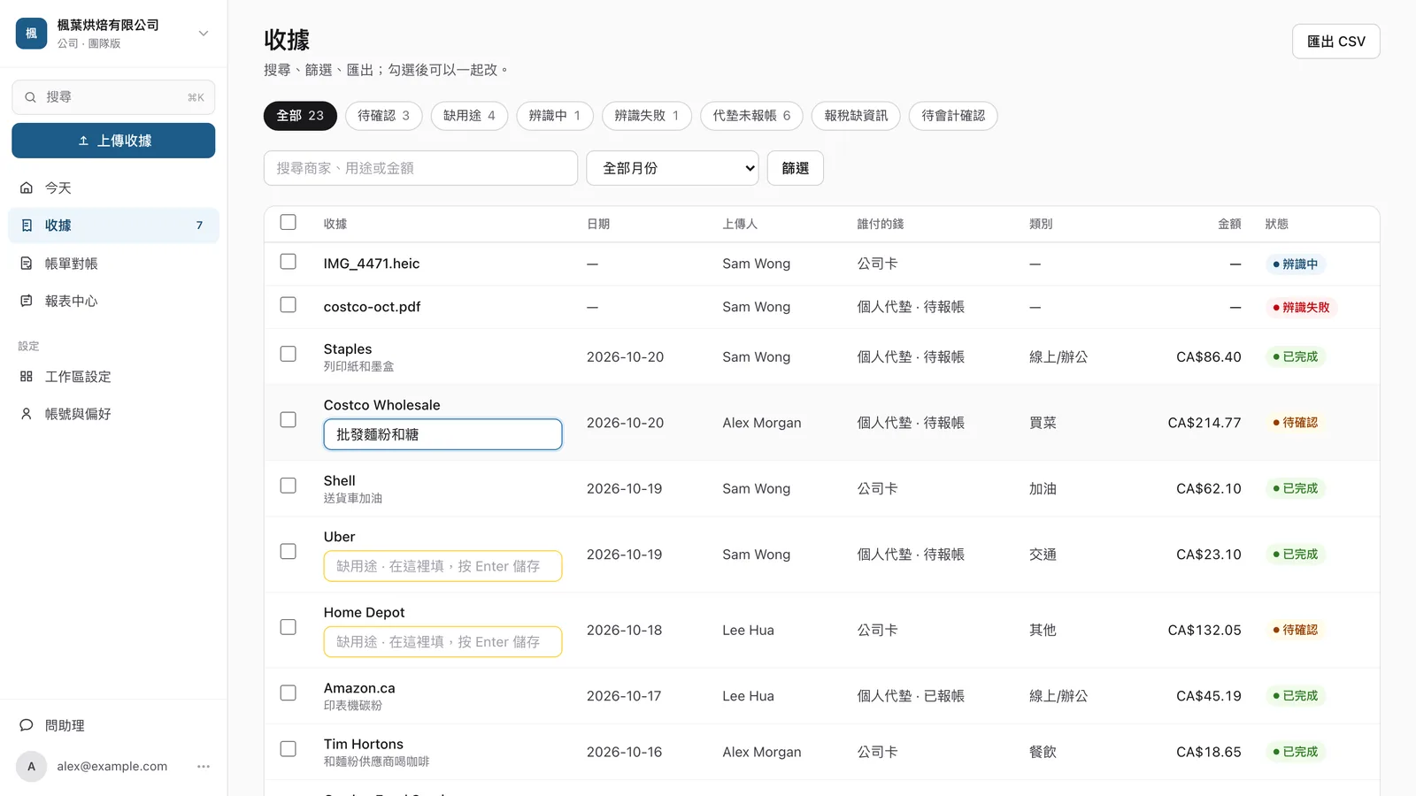Click the 帳號與偏好 person icon
Viewport: 1416px width, 796px height.
(x=27, y=414)
